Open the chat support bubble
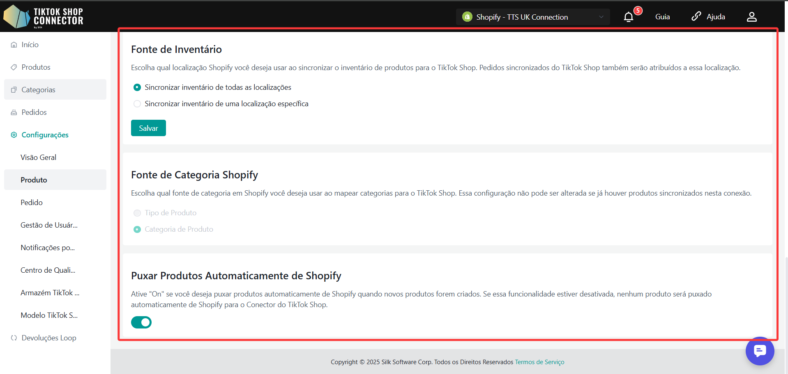Viewport: 788px width, 374px height. (x=760, y=351)
